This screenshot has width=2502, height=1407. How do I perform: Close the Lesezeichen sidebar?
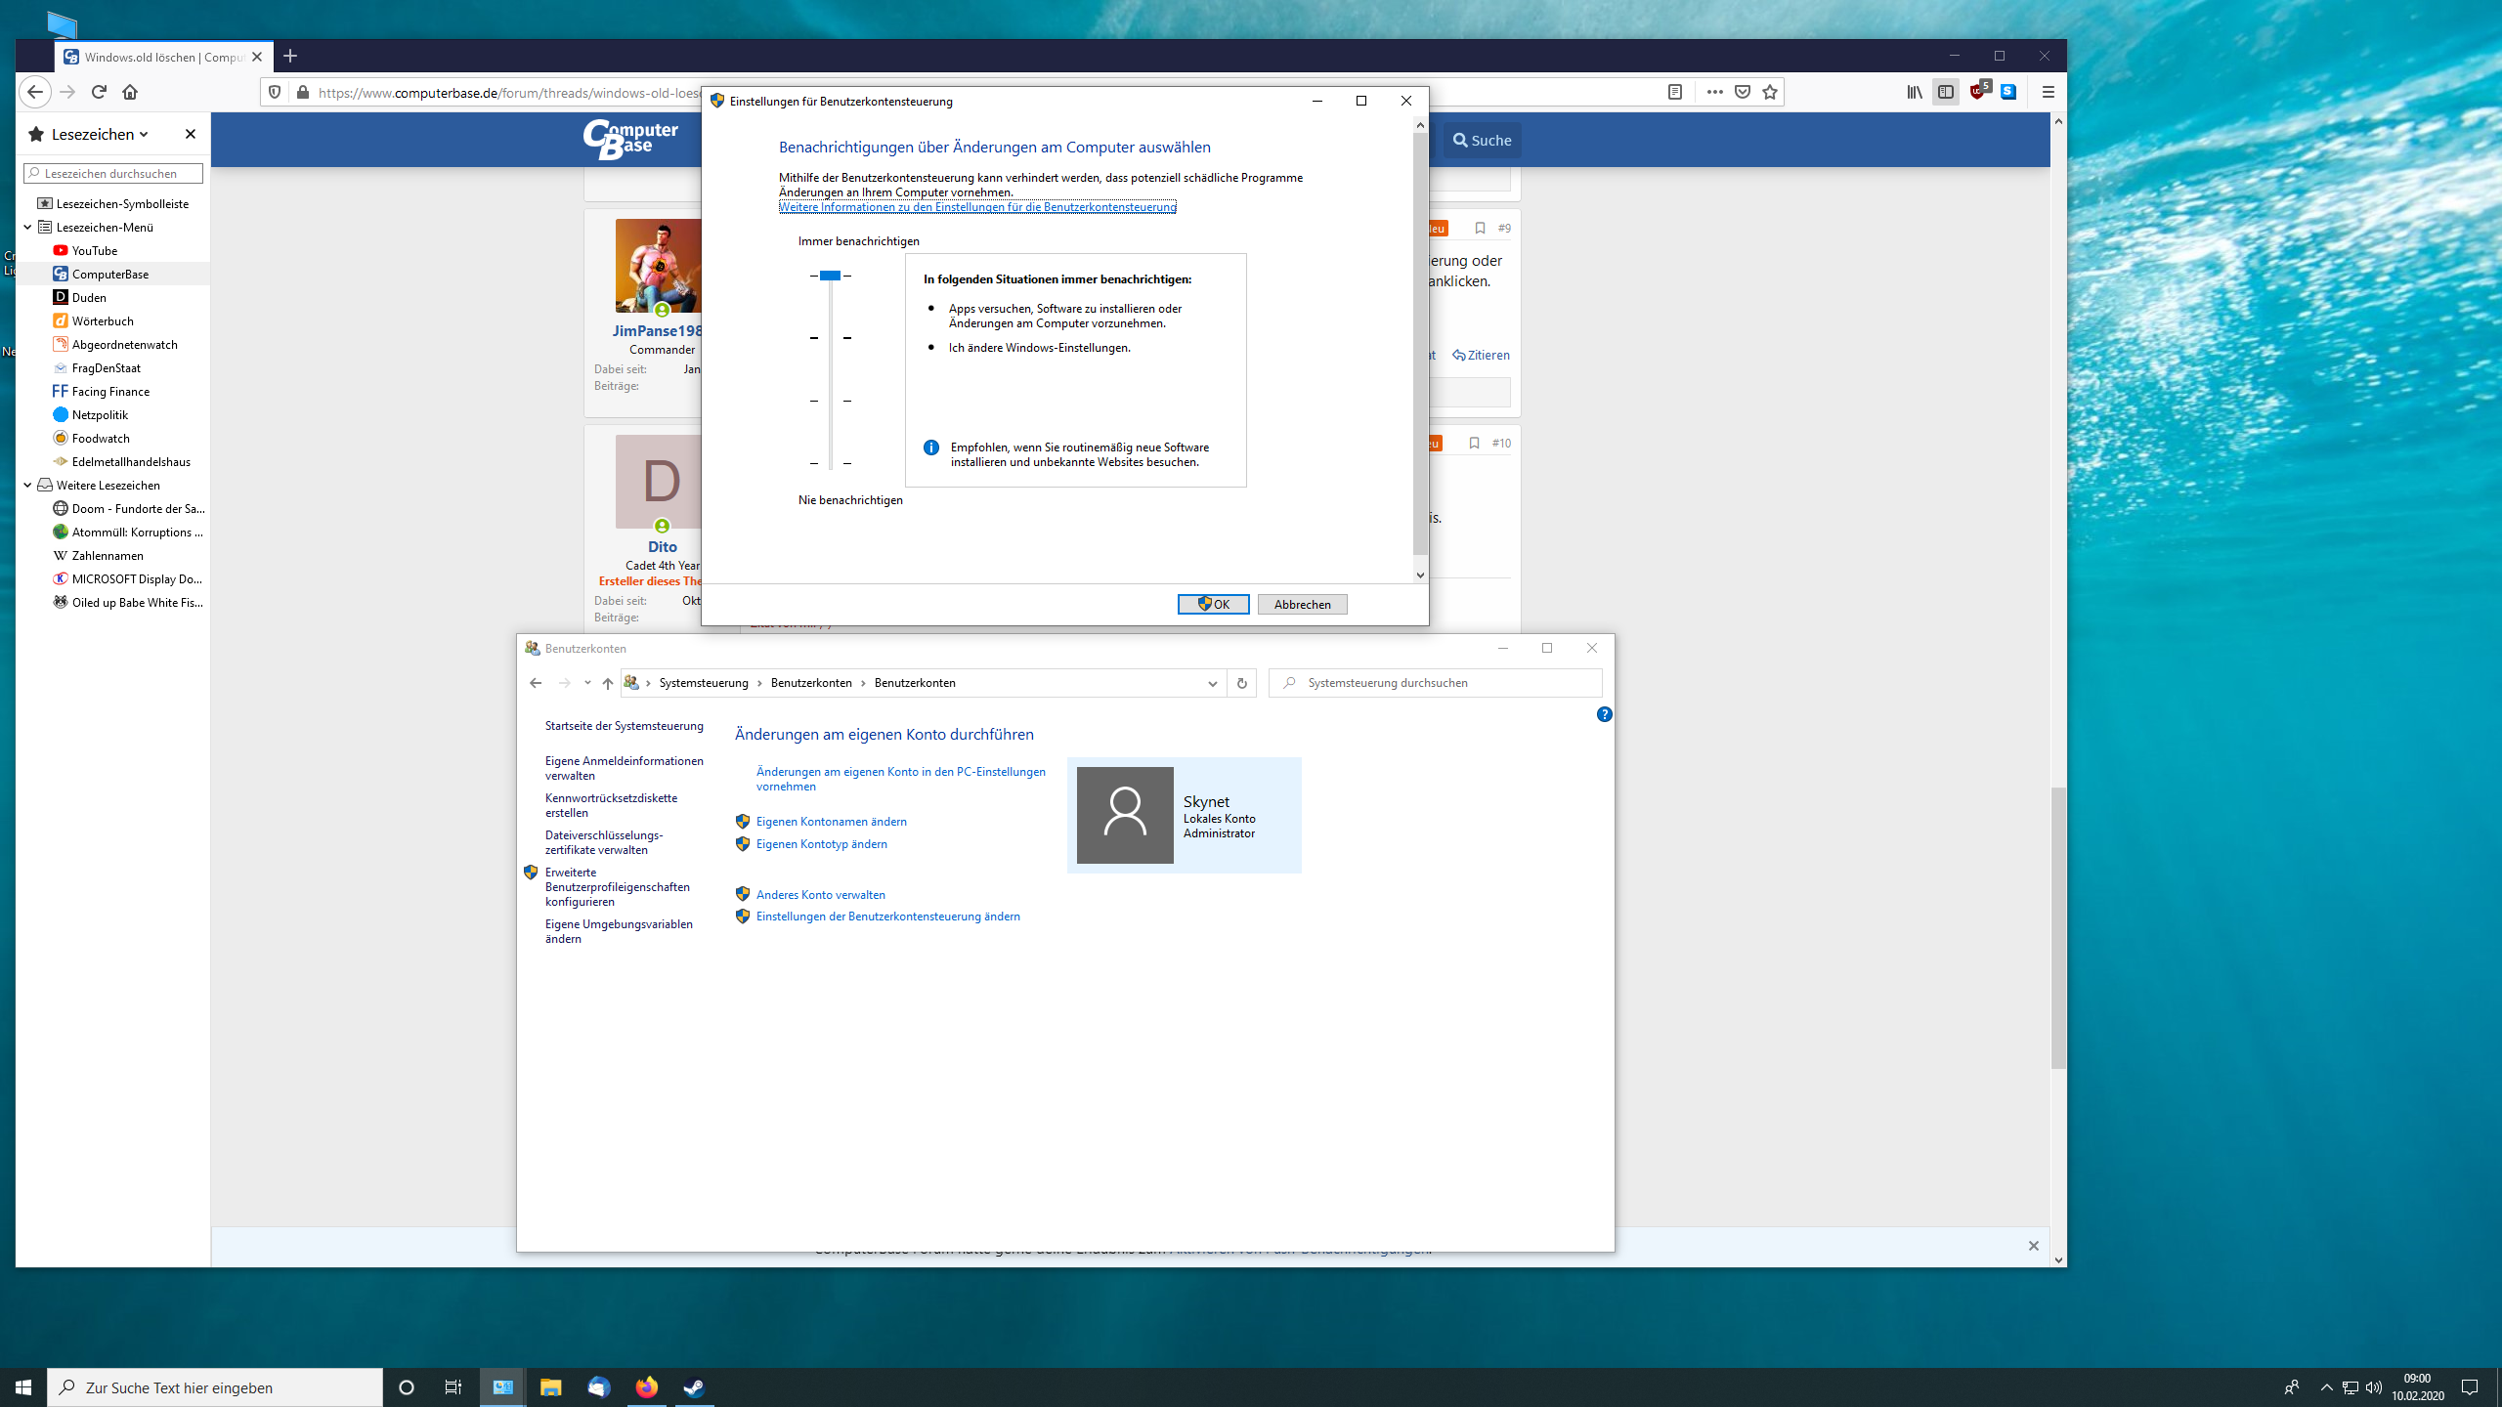point(191,134)
